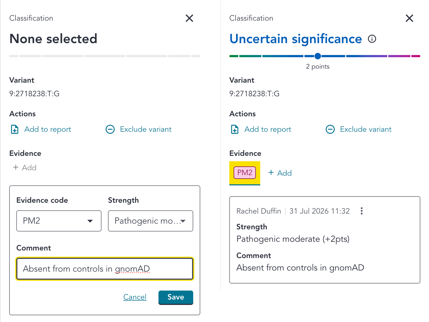Click Exclude variant text in right panel

click(x=366, y=129)
